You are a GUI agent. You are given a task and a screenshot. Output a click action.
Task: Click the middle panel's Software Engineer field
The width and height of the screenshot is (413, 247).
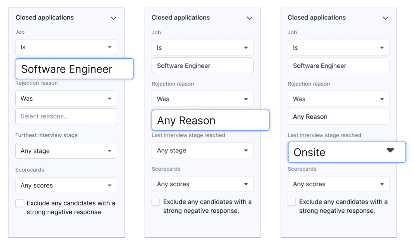[x=202, y=66]
